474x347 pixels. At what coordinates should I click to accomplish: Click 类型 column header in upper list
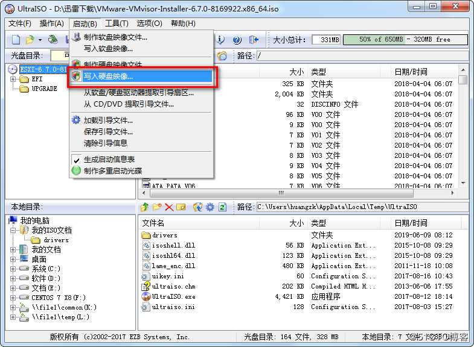point(343,72)
